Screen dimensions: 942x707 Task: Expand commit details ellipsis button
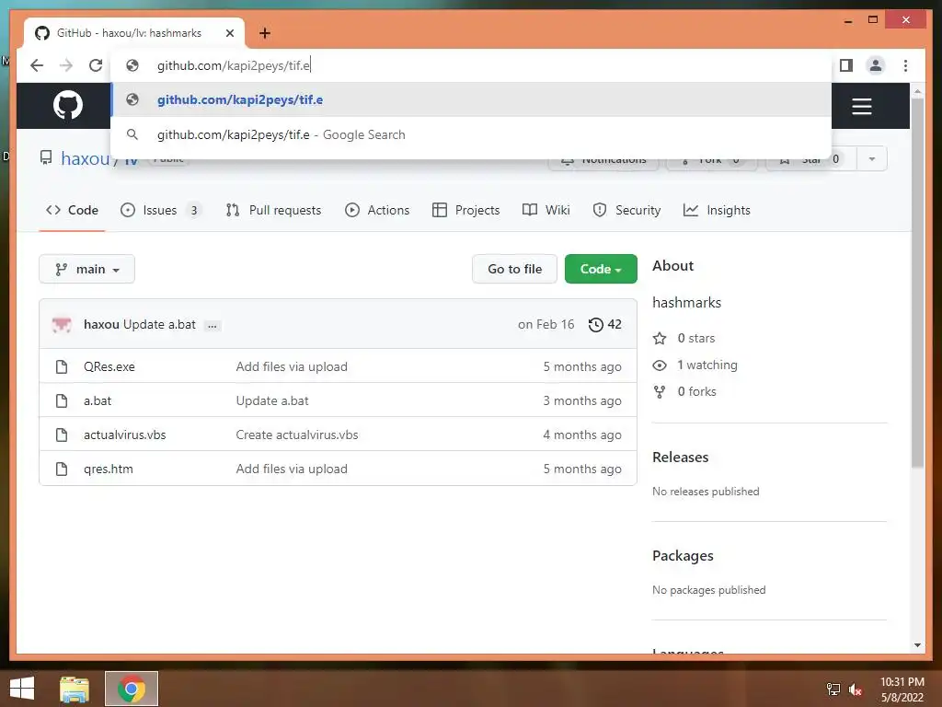click(213, 325)
